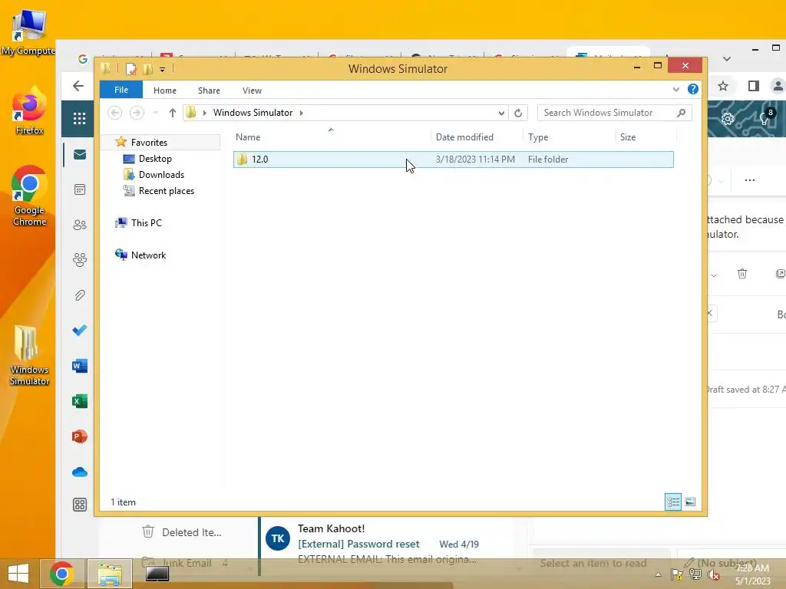Select the 12.0 folder row

pos(453,160)
